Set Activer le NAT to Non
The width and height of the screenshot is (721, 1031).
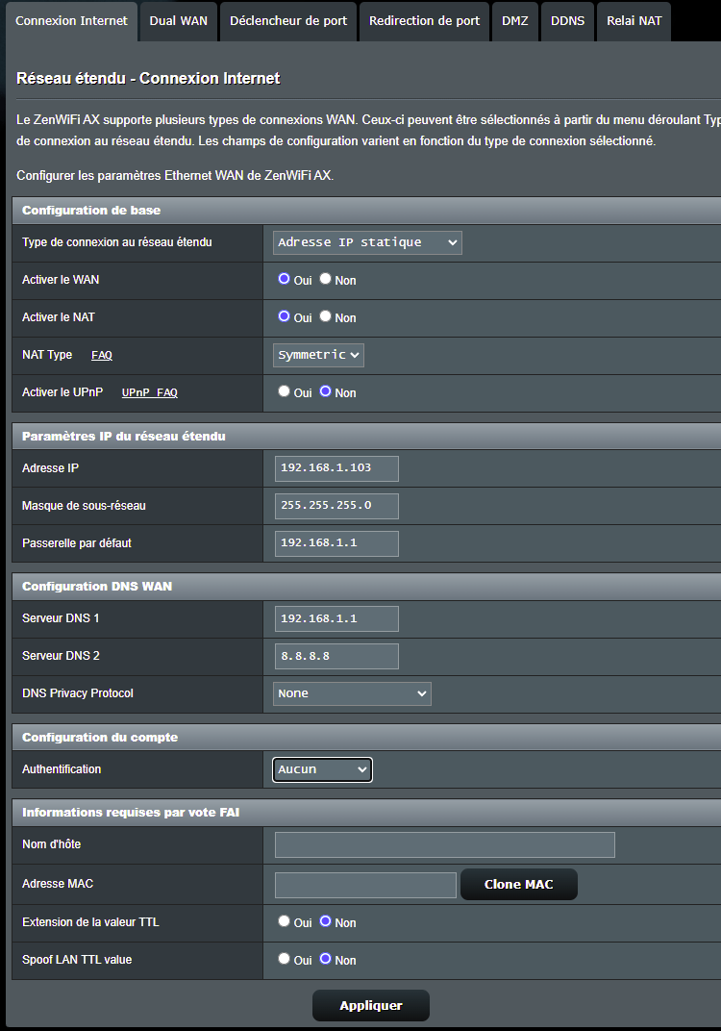(x=325, y=316)
